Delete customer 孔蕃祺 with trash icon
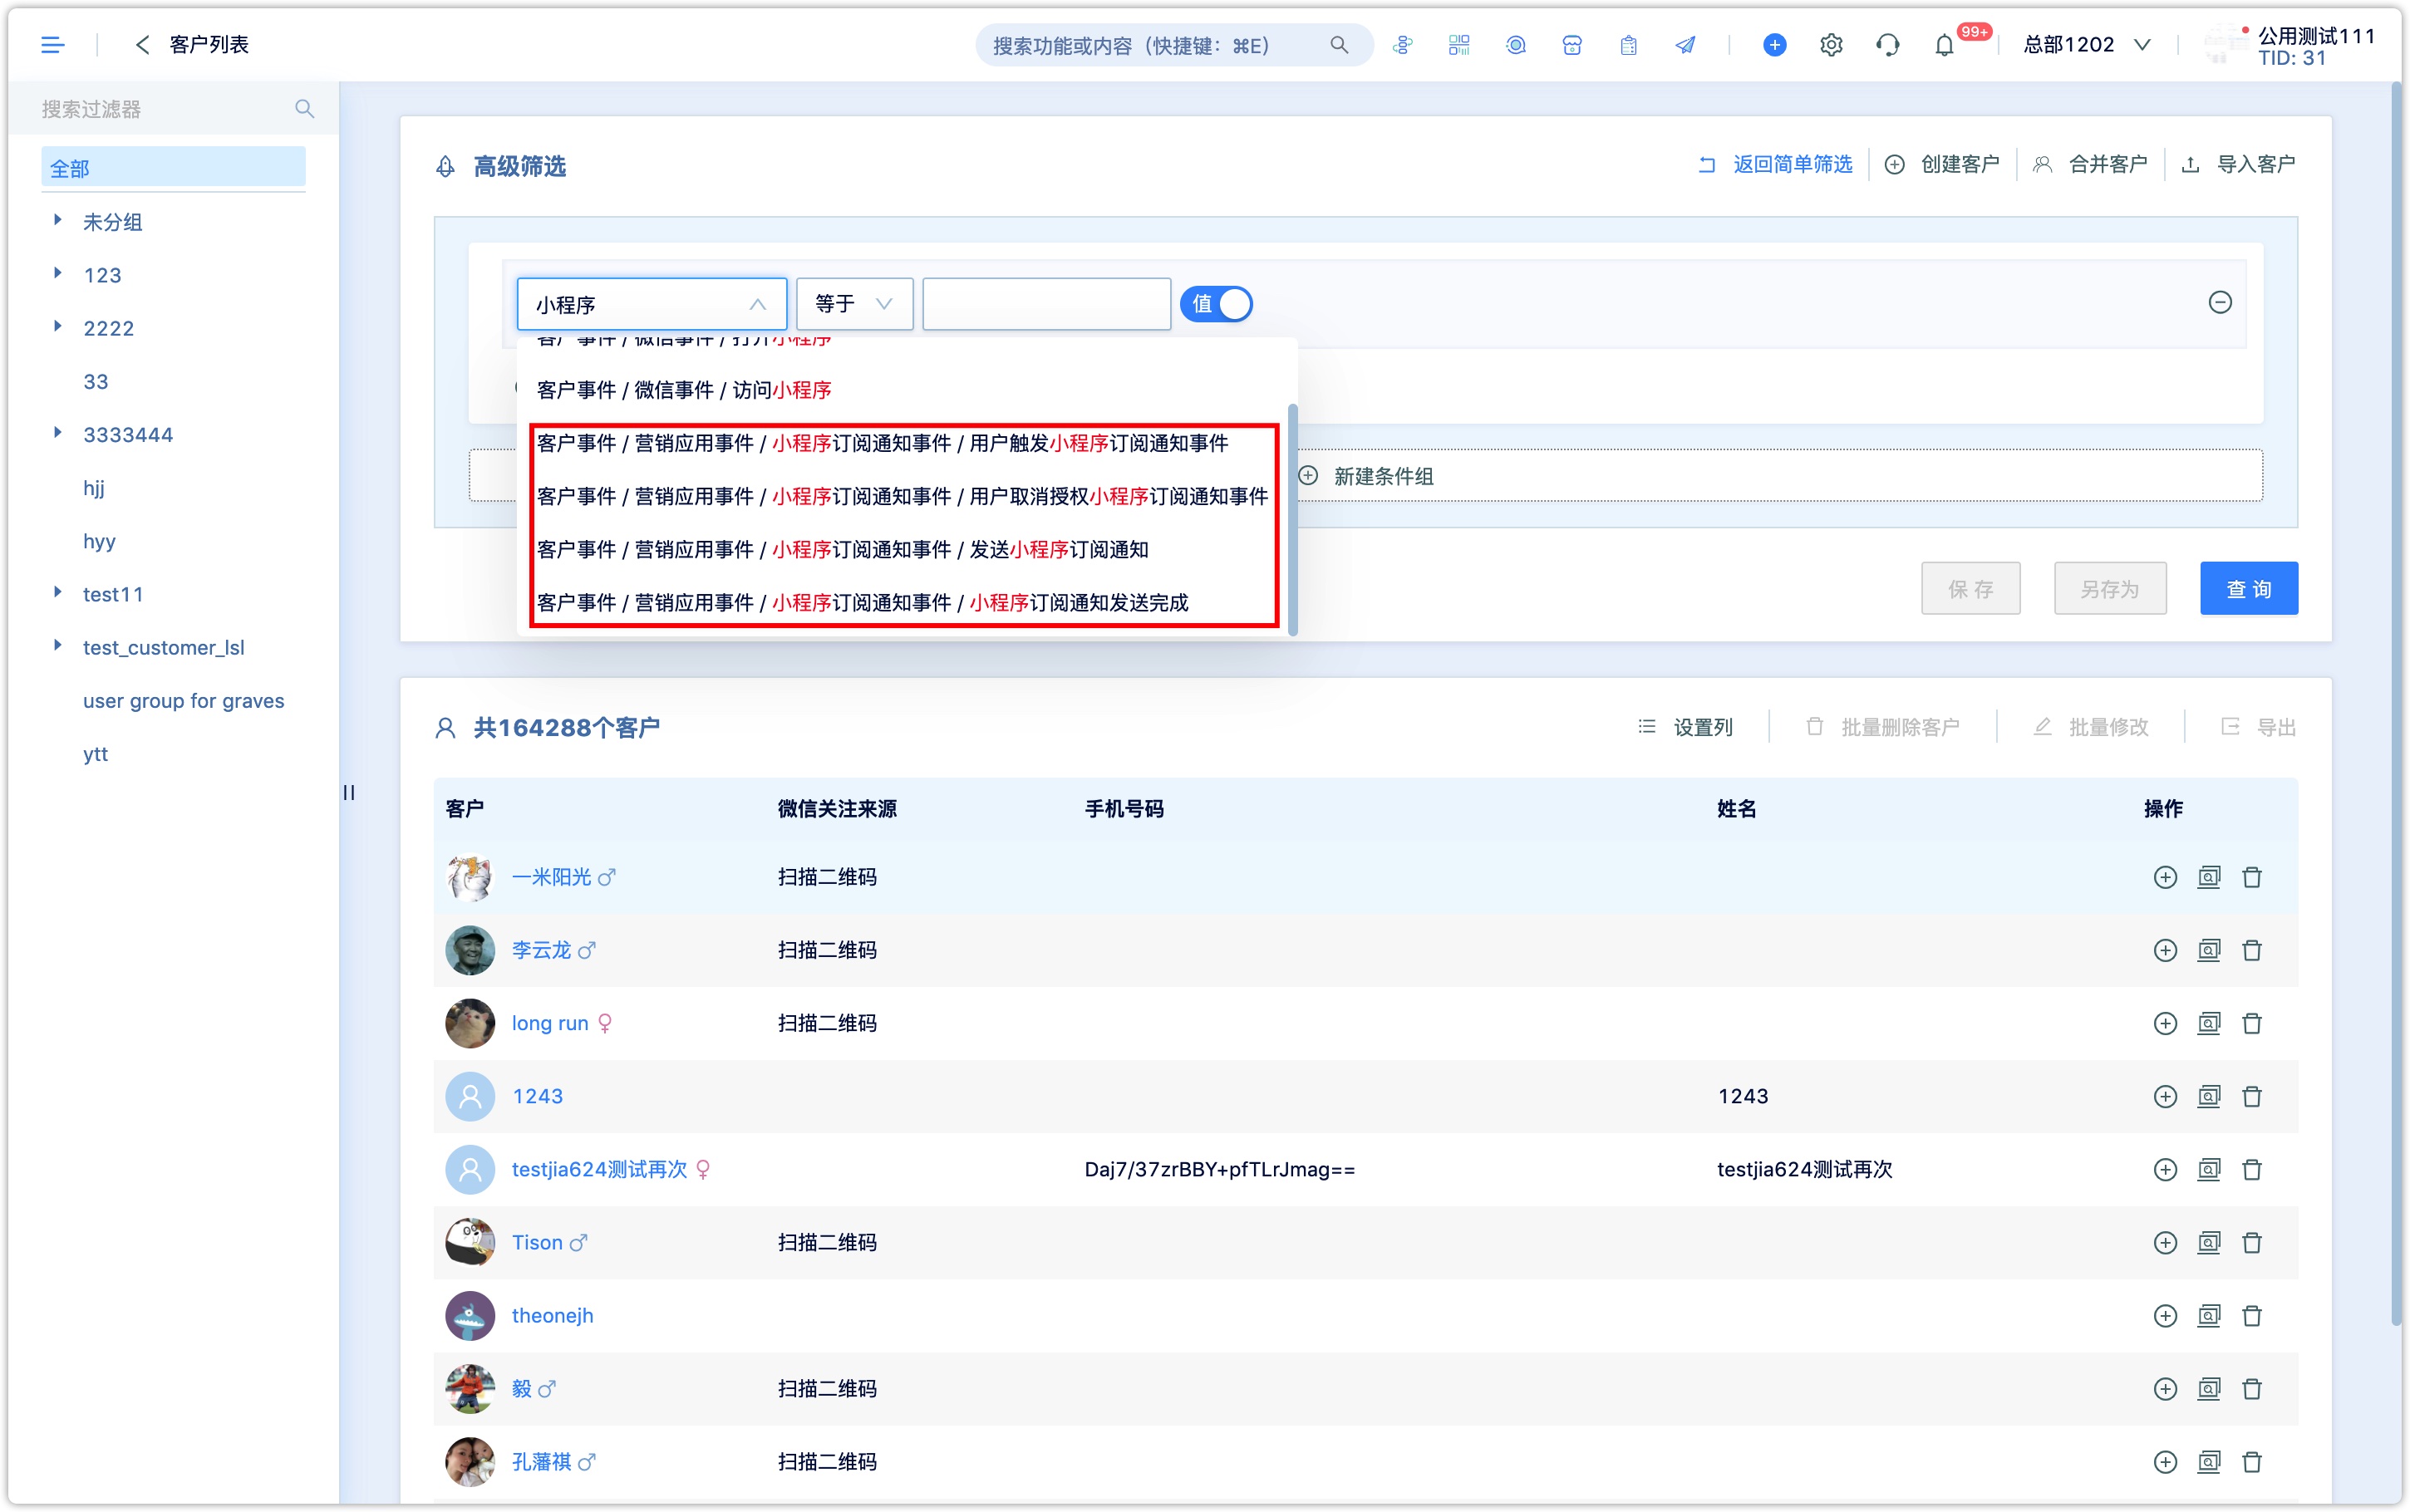This screenshot has width=2410, height=1512. [x=2252, y=1461]
